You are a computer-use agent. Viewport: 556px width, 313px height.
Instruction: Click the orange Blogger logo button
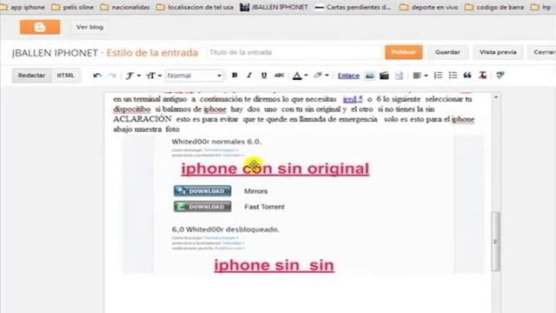[40, 27]
